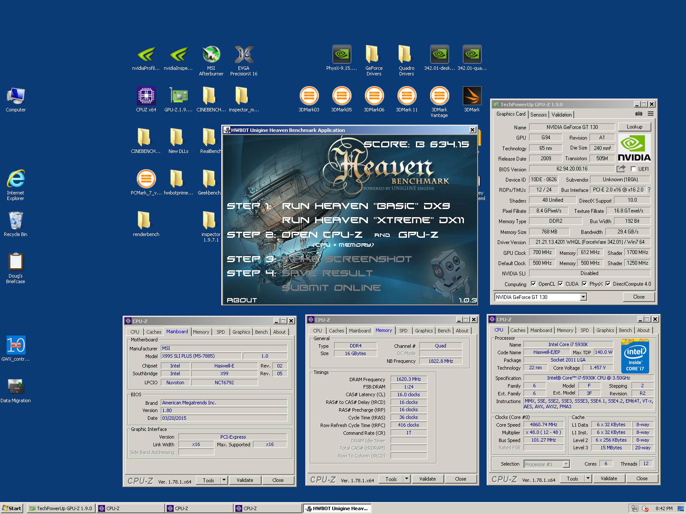Expand the NVIDIA GeForce GT 130 dropdown
The width and height of the screenshot is (686, 514).
point(583,297)
